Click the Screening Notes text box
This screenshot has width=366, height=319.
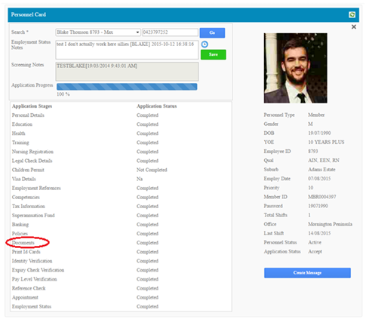[127, 72]
